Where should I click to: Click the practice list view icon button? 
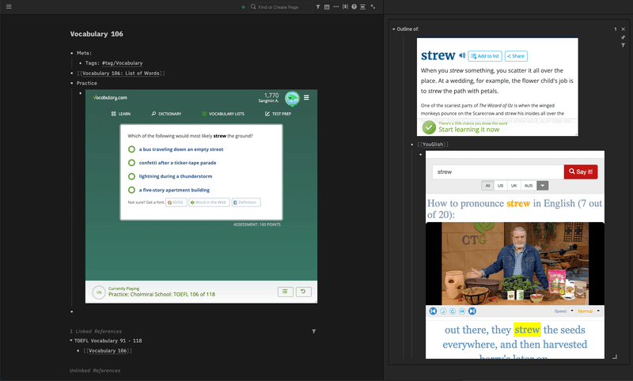[285, 292]
